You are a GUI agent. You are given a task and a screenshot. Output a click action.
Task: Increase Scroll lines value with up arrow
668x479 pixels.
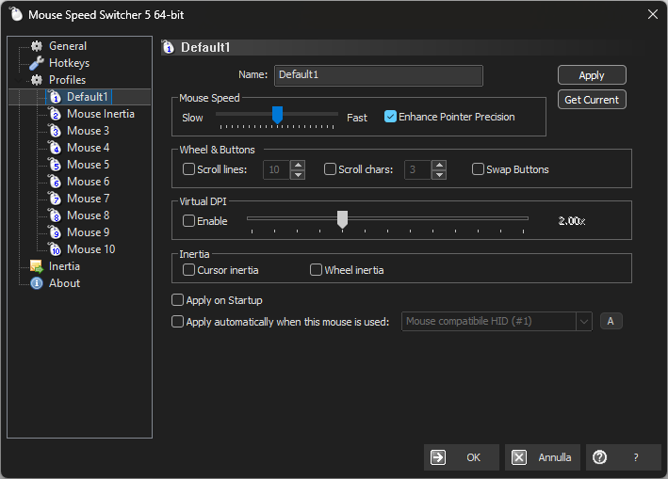click(x=299, y=165)
